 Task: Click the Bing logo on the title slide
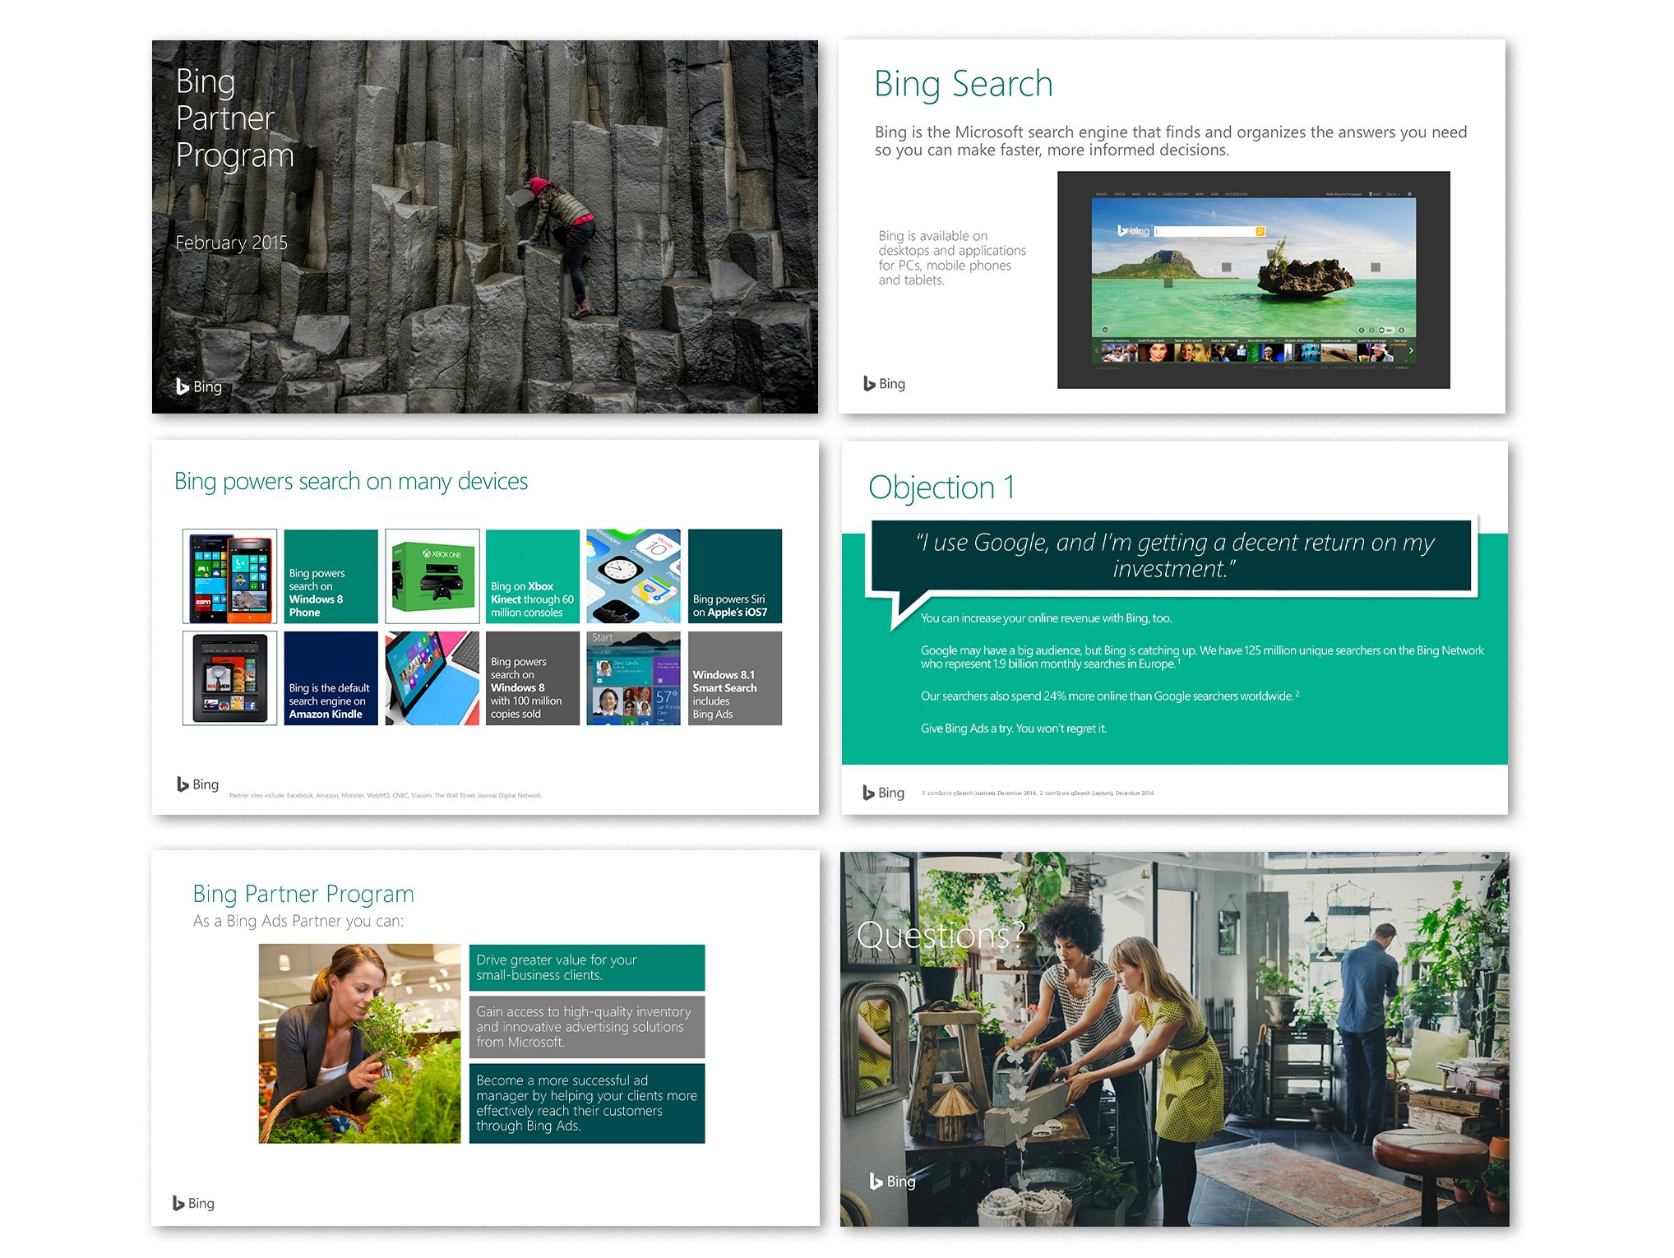pos(199,386)
